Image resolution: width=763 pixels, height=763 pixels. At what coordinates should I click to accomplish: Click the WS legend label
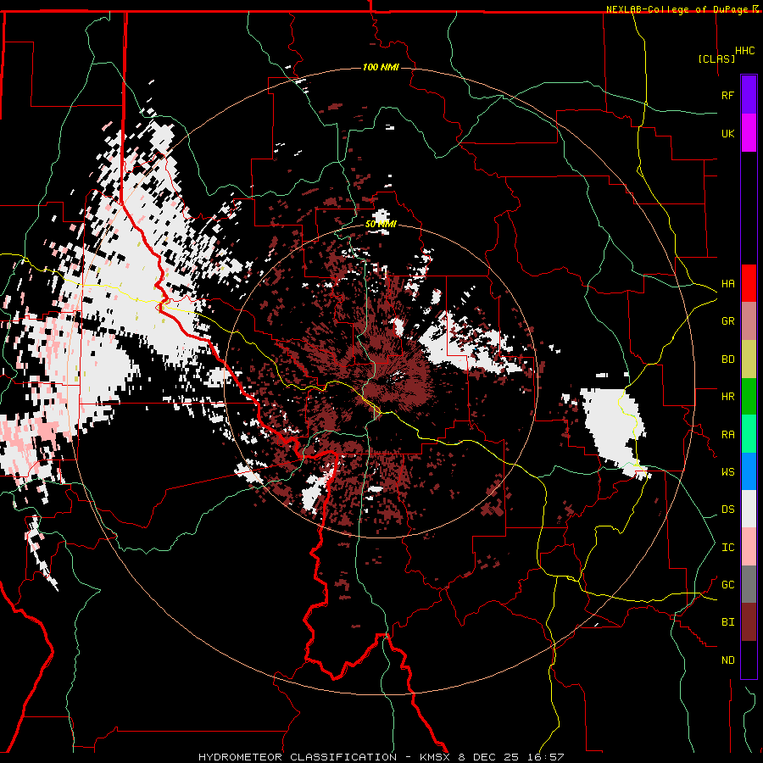pyautogui.click(x=727, y=472)
